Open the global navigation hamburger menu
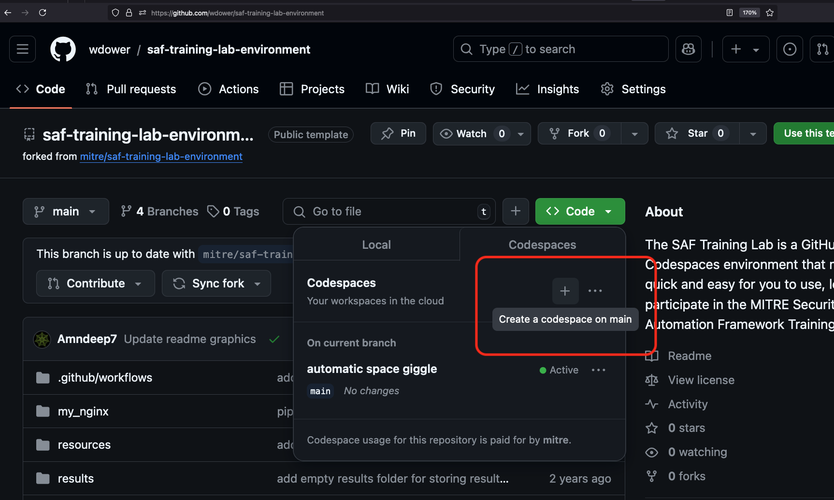 coord(22,49)
